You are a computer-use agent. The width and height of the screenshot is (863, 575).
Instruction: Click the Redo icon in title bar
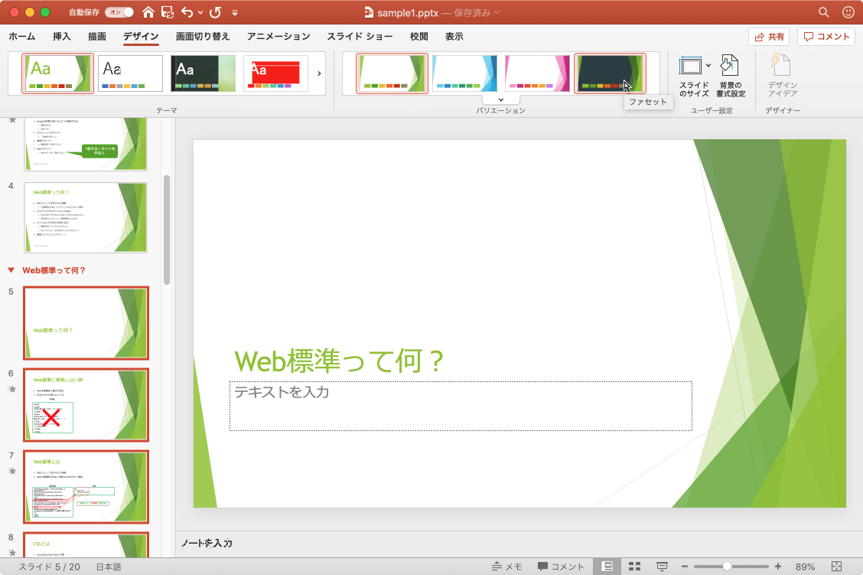[x=215, y=12]
